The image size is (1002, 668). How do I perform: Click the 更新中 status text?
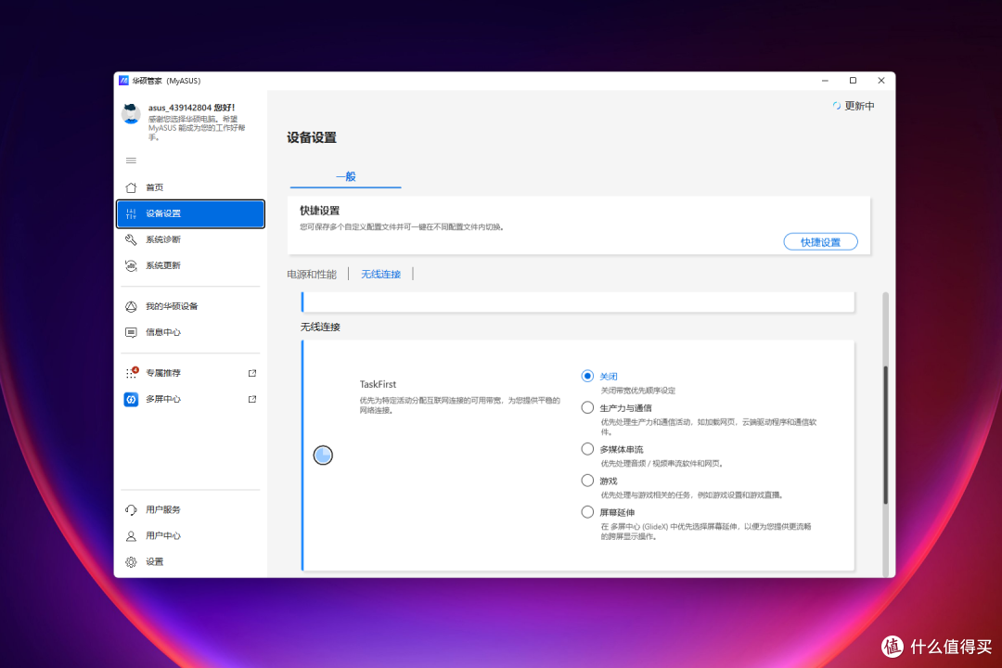[859, 106]
